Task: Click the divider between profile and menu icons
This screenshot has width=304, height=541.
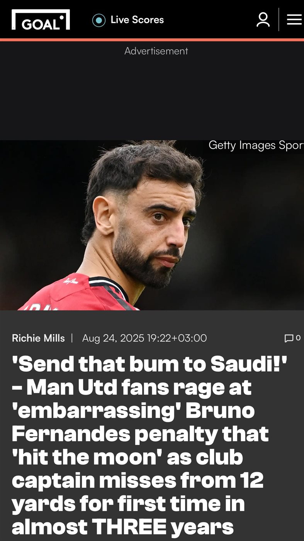Action: click(279, 20)
